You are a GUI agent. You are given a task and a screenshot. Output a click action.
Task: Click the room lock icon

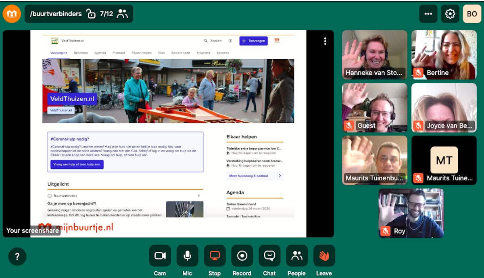pyautogui.click(x=91, y=14)
